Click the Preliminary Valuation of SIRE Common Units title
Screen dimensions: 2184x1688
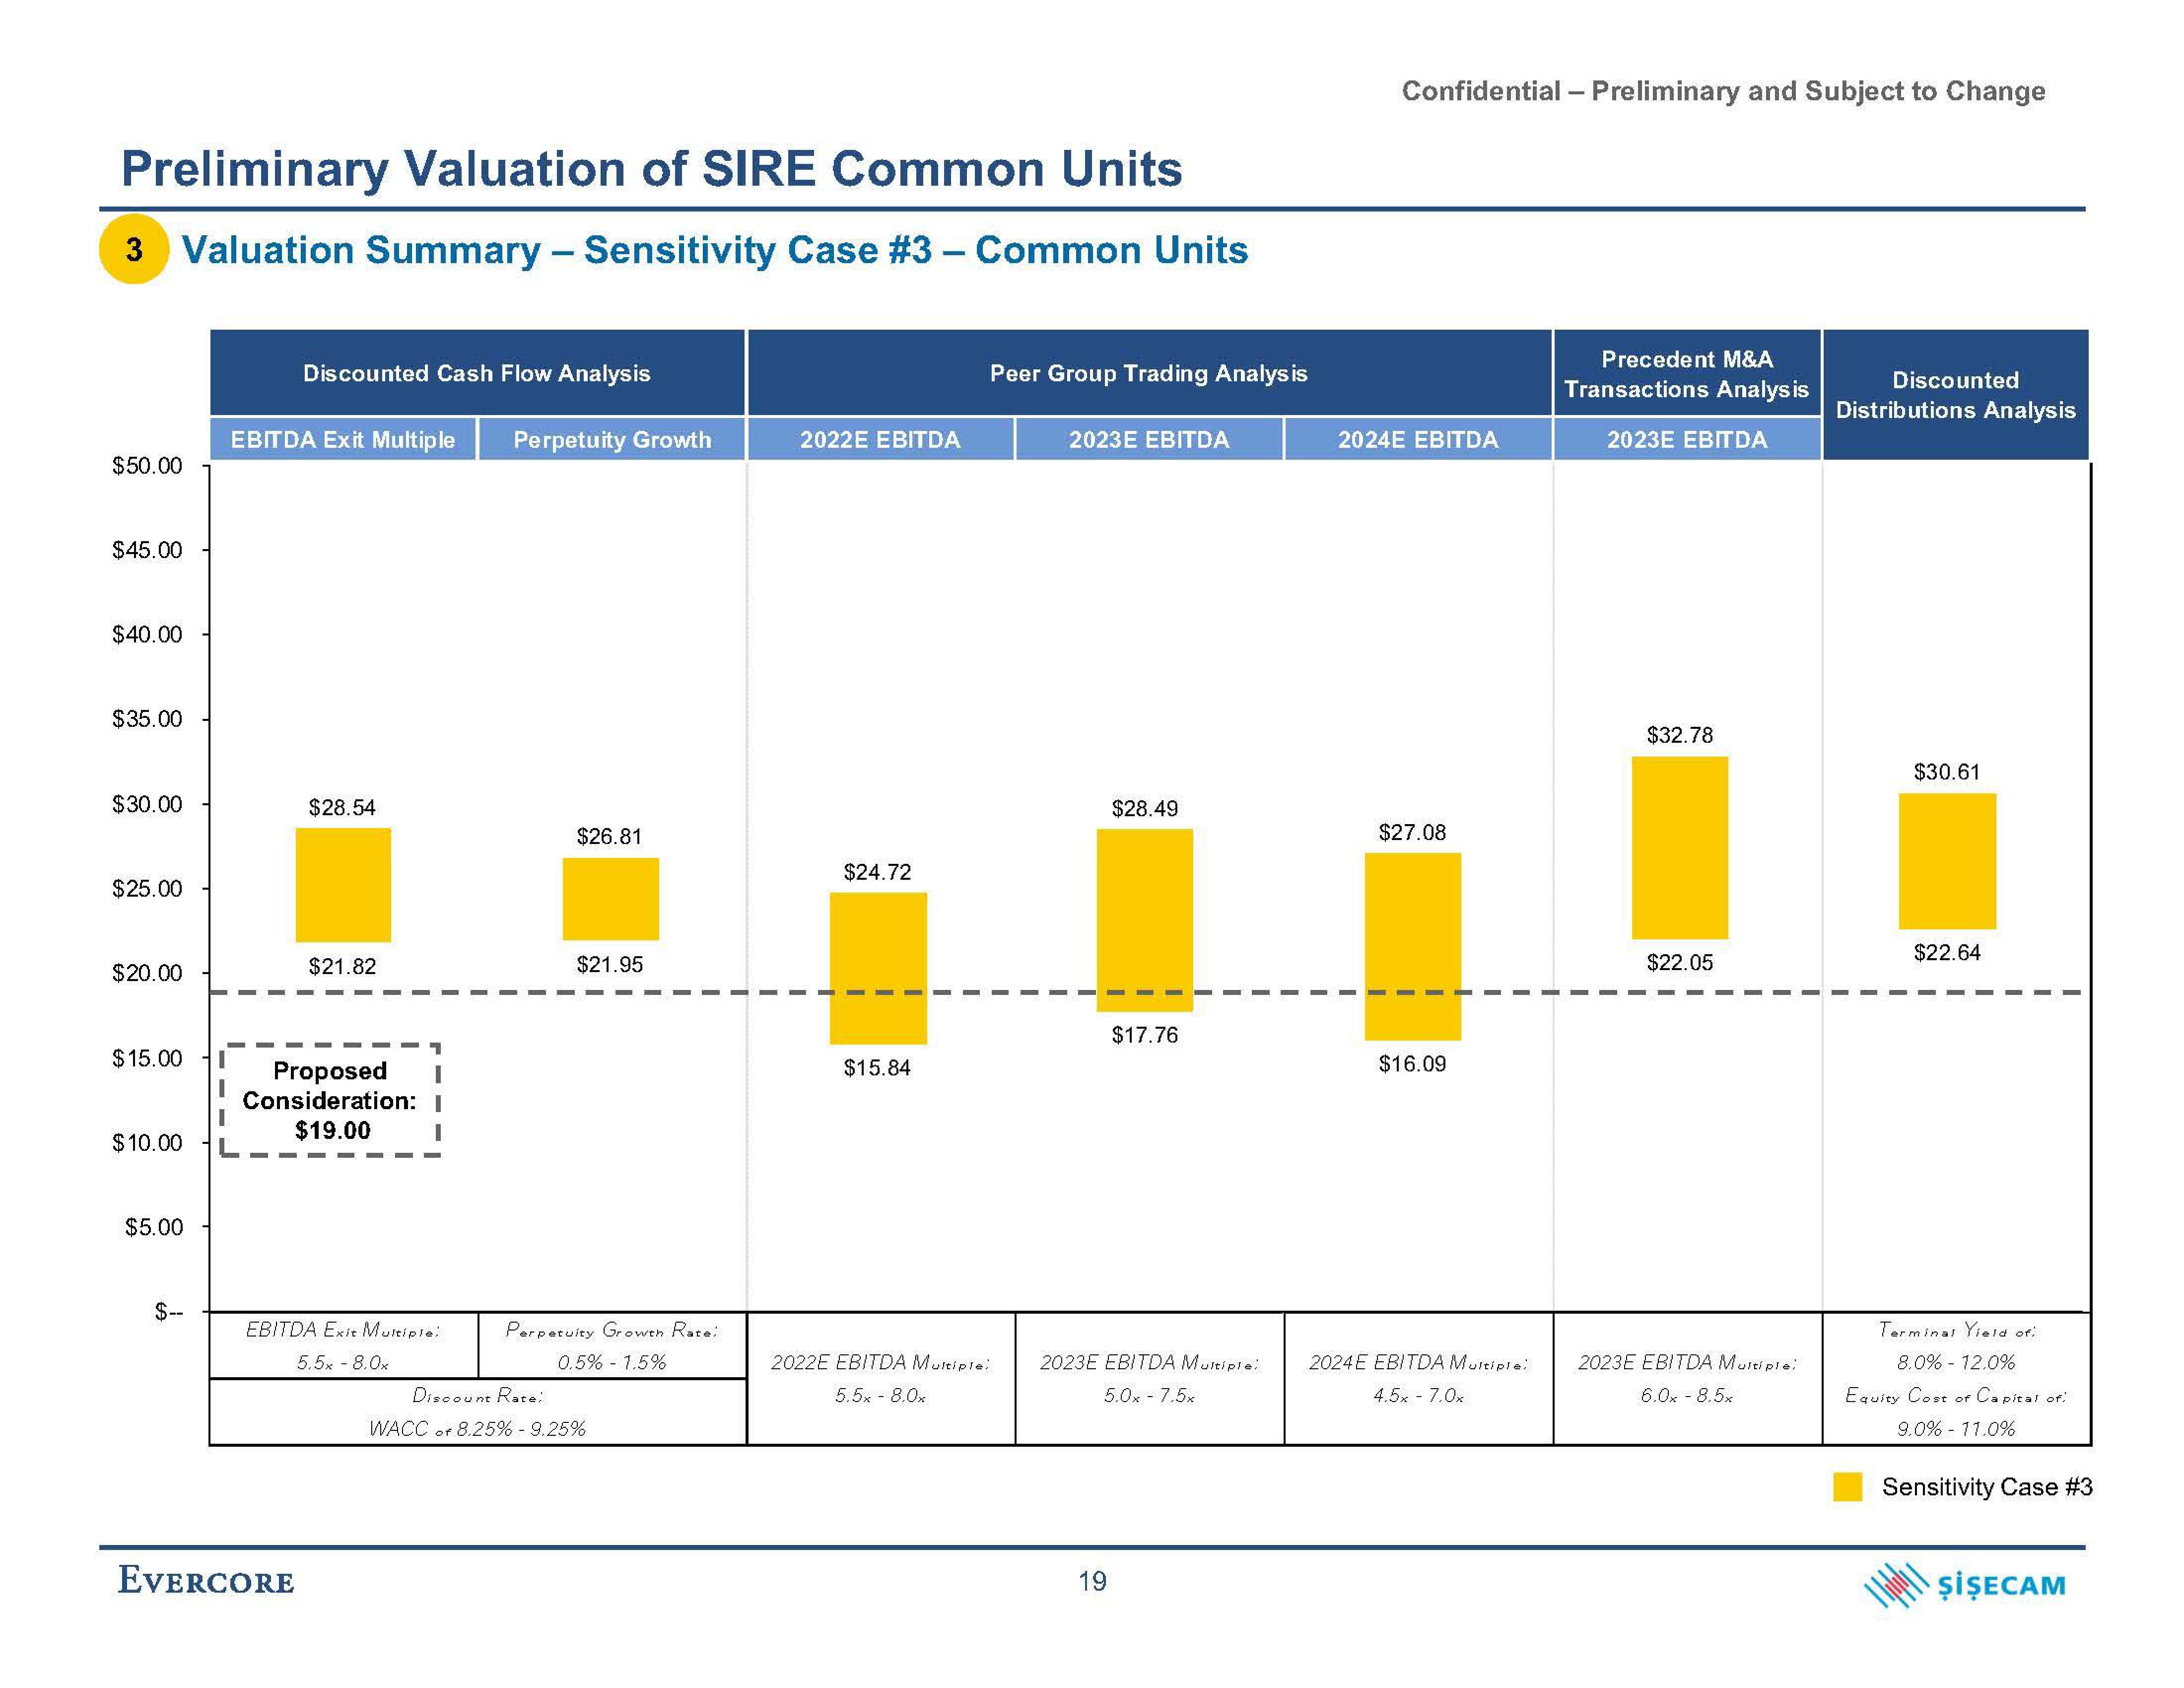(x=651, y=168)
